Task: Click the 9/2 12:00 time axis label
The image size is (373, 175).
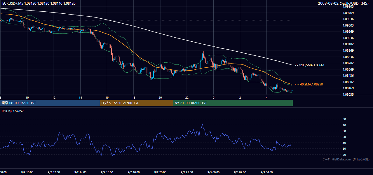Action: pos(54,172)
